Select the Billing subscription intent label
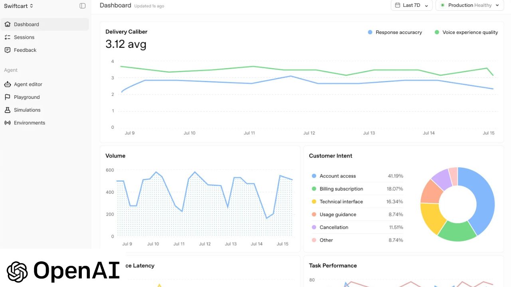The image size is (511, 287). [341, 189]
